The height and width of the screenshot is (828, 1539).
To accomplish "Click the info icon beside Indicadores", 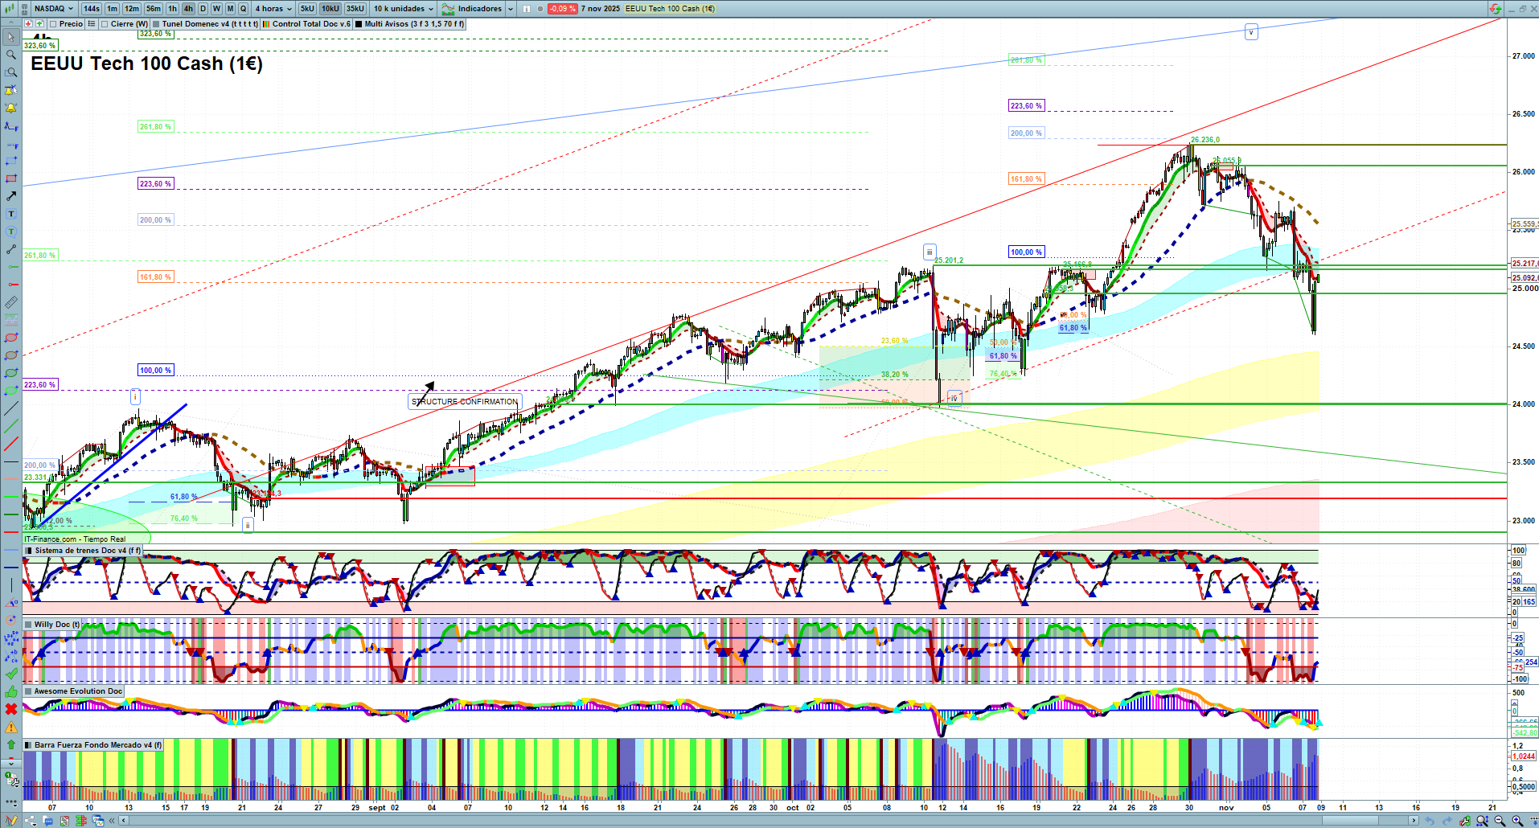I will 527,9.
